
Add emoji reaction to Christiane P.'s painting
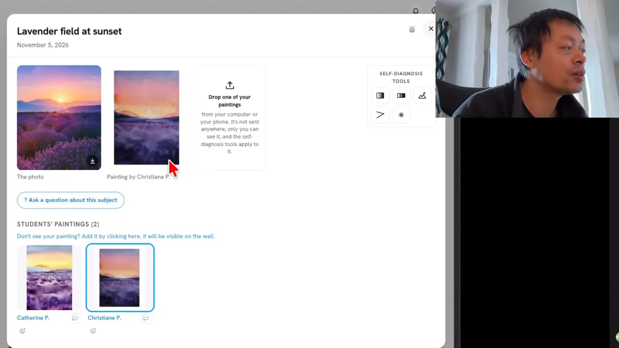click(x=93, y=331)
